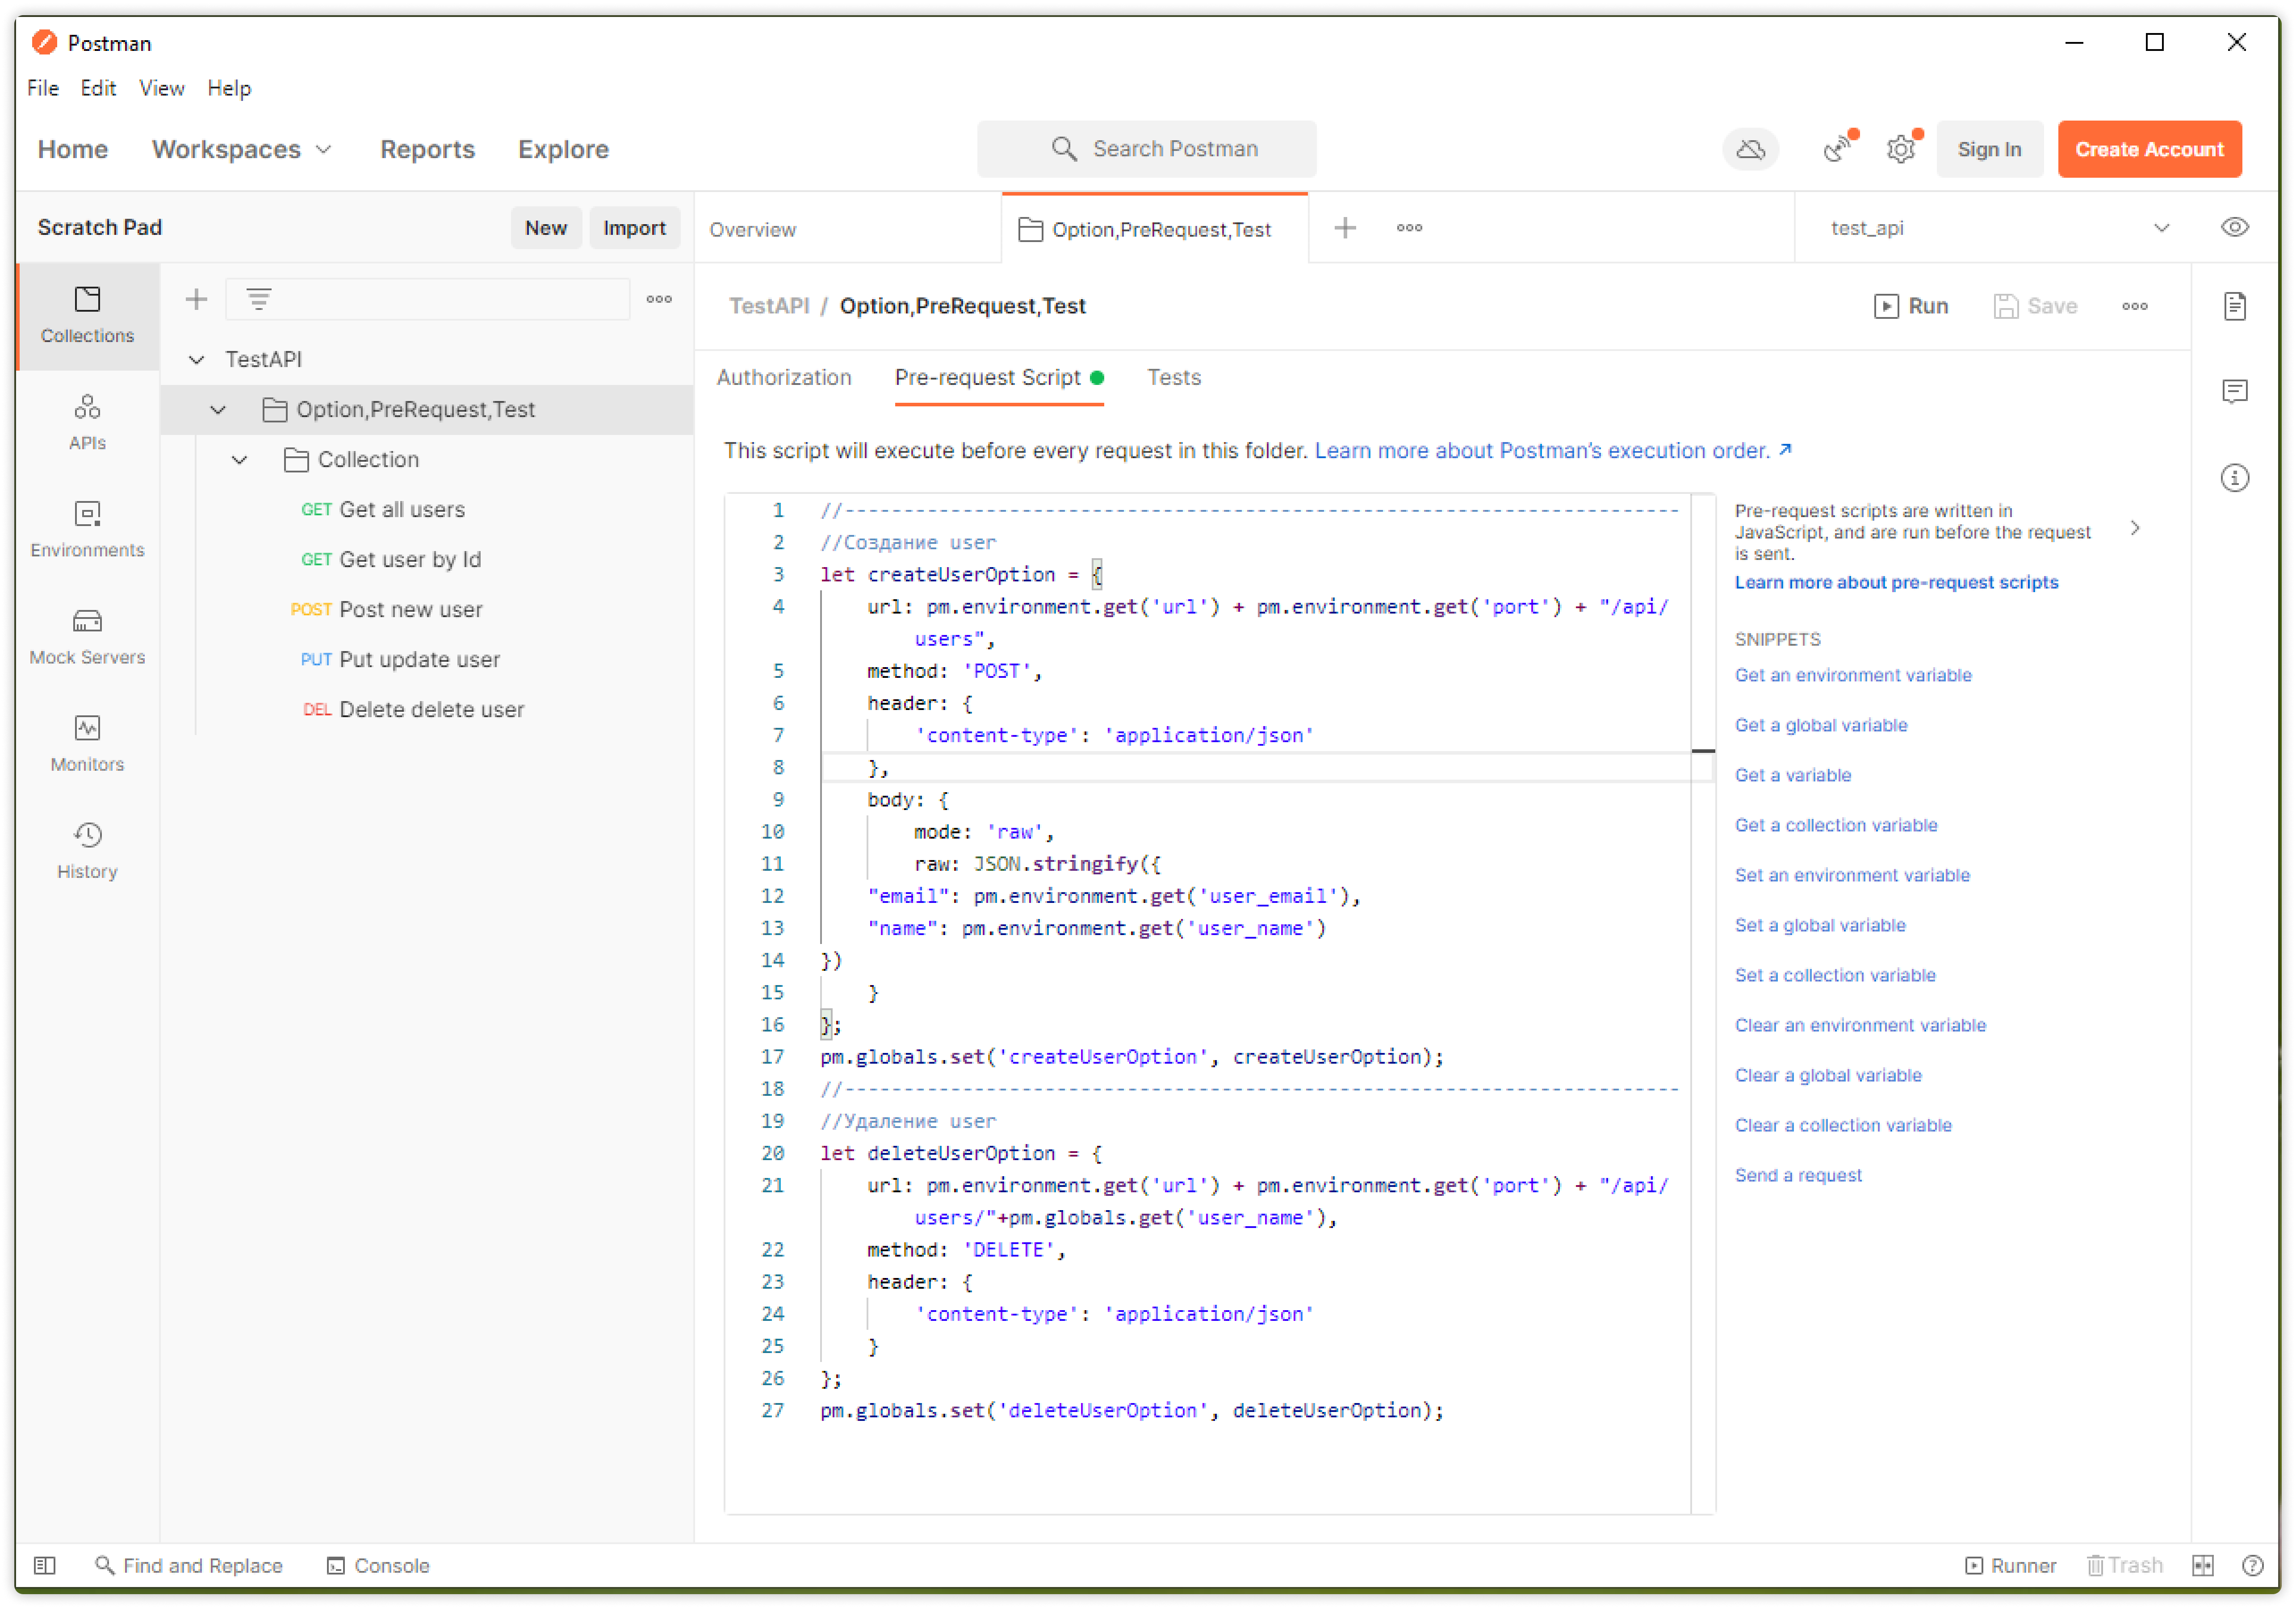Click the New button in Scratch Pad

(x=545, y=227)
